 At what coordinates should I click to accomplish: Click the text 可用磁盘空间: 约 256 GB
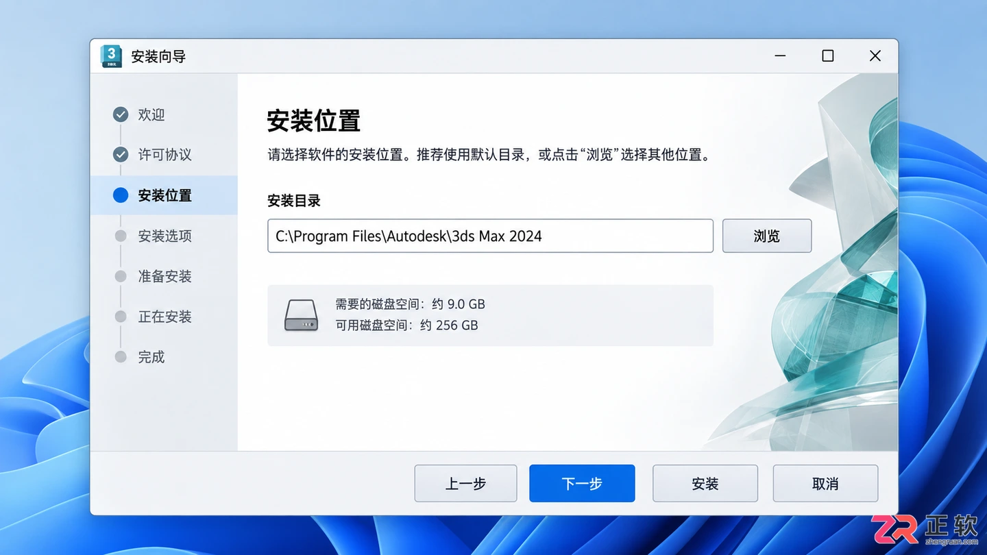pyautogui.click(x=406, y=325)
